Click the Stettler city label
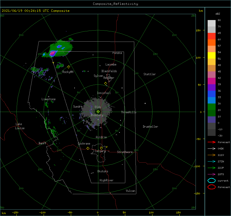 click(x=150, y=74)
